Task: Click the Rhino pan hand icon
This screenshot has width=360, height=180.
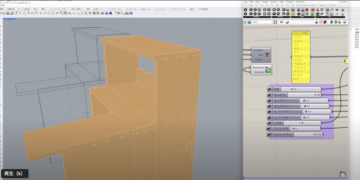Action: click(x=36, y=13)
